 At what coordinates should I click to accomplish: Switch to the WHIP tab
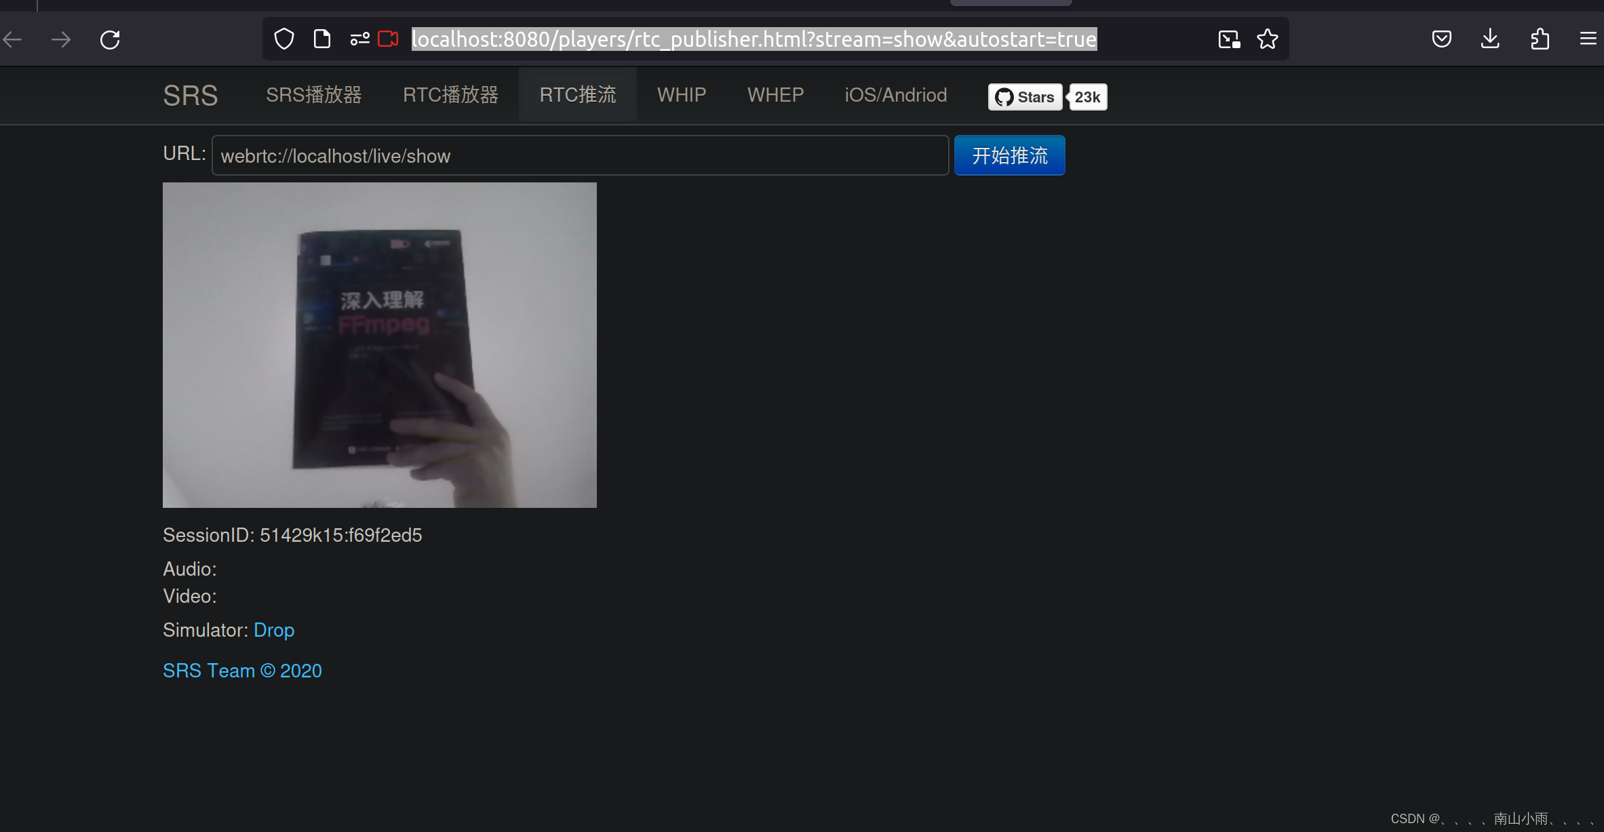(681, 95)
